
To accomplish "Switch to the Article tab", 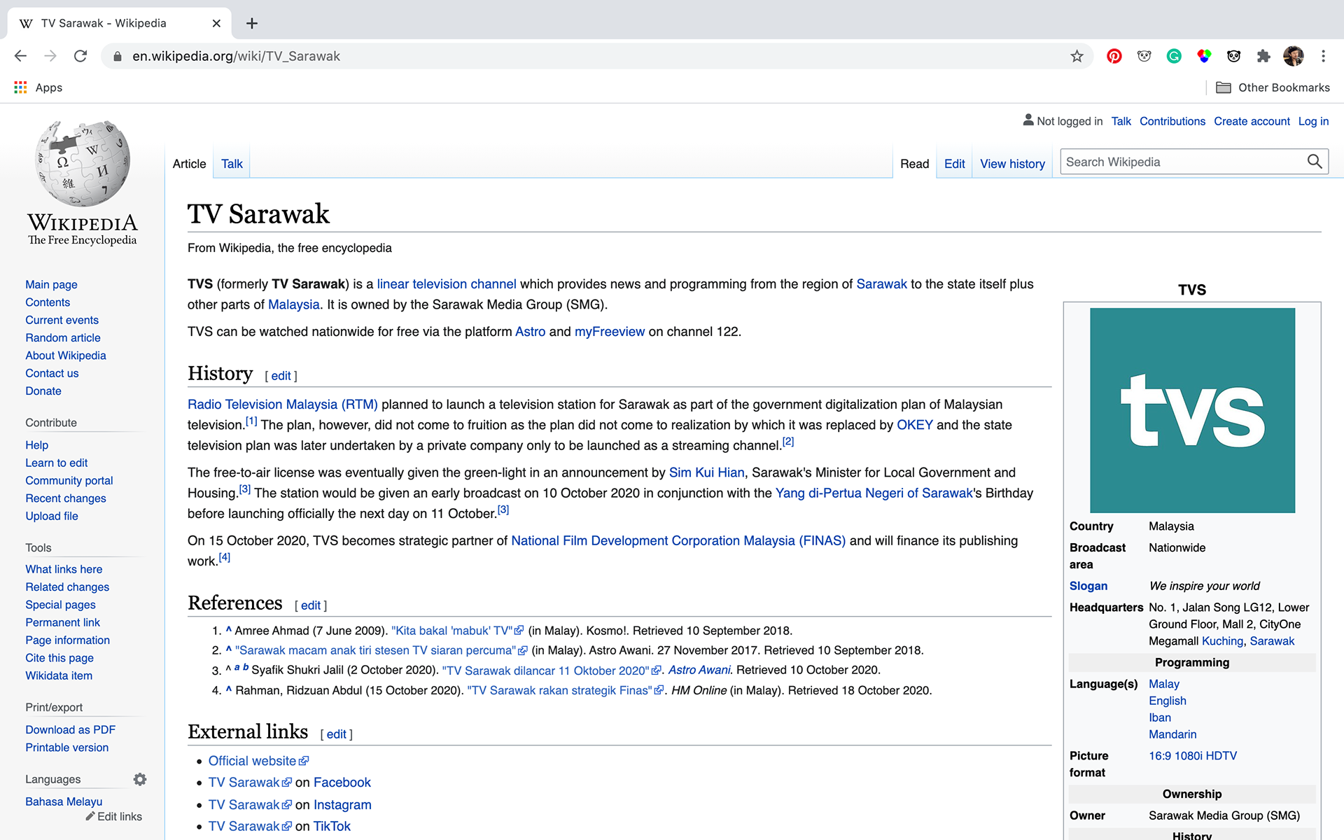I will tap(189, 164).
